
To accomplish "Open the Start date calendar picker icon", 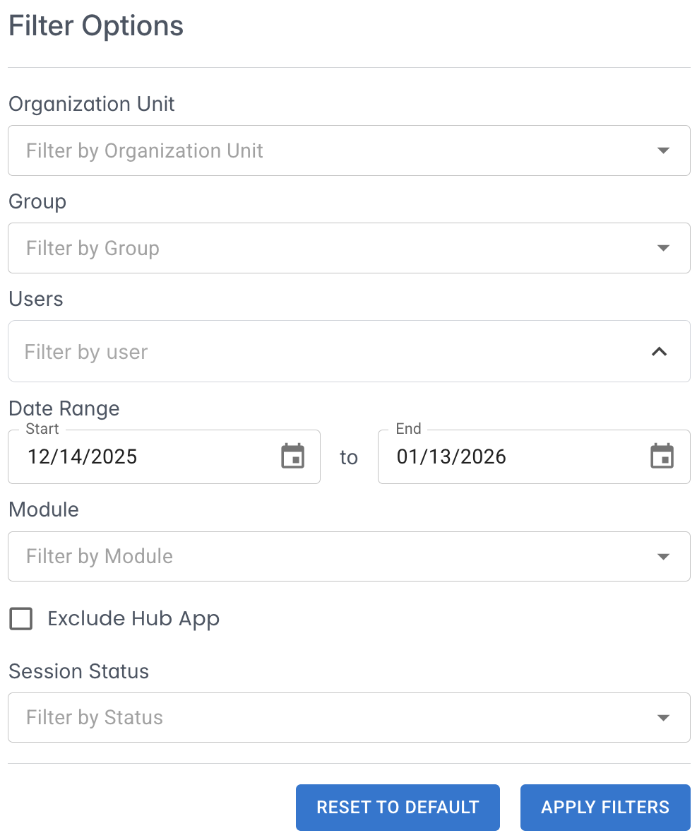I will pos(292,456).
